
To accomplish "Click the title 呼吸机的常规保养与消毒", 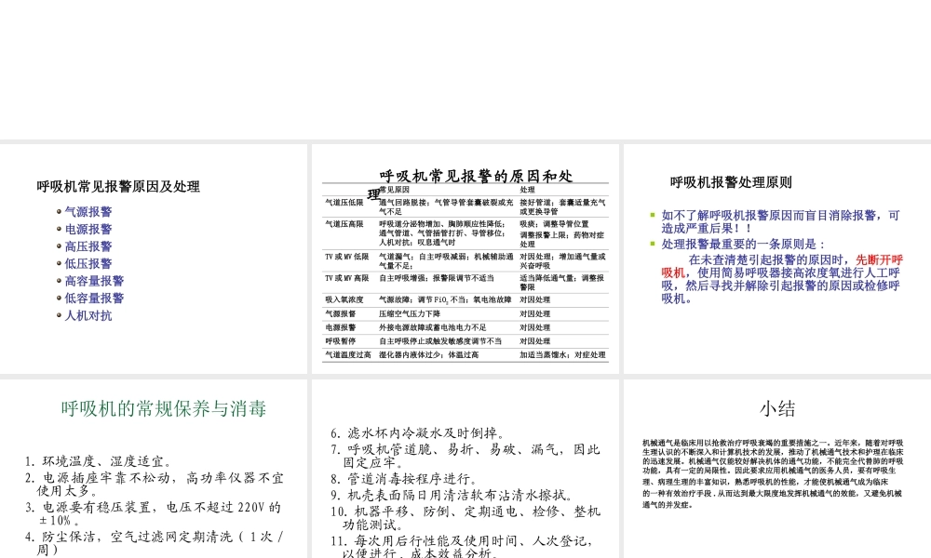I will 164,407.
